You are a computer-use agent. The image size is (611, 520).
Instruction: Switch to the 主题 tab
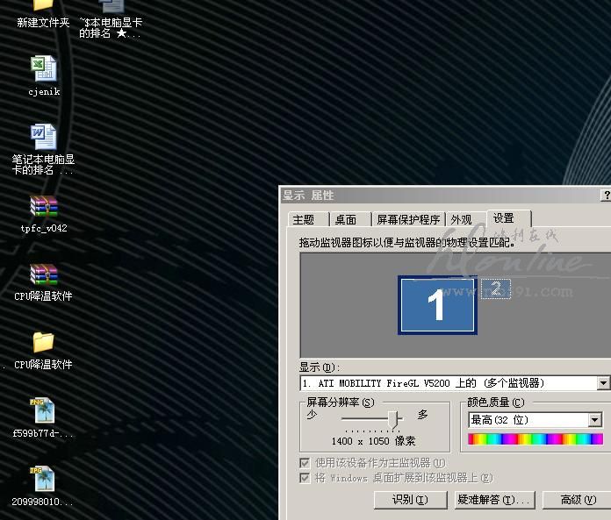coord(304,220)
